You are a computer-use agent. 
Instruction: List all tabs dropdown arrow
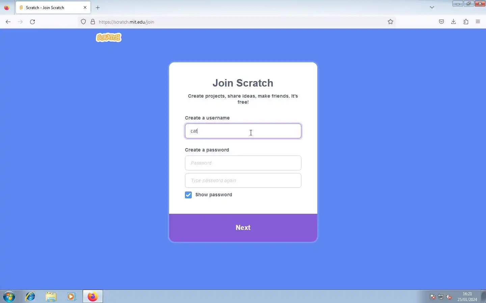tap(432, 7)
